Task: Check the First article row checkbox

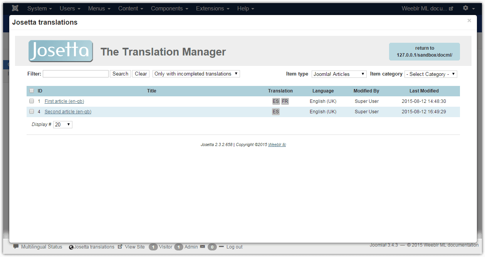Action: (x=32, y=101)
